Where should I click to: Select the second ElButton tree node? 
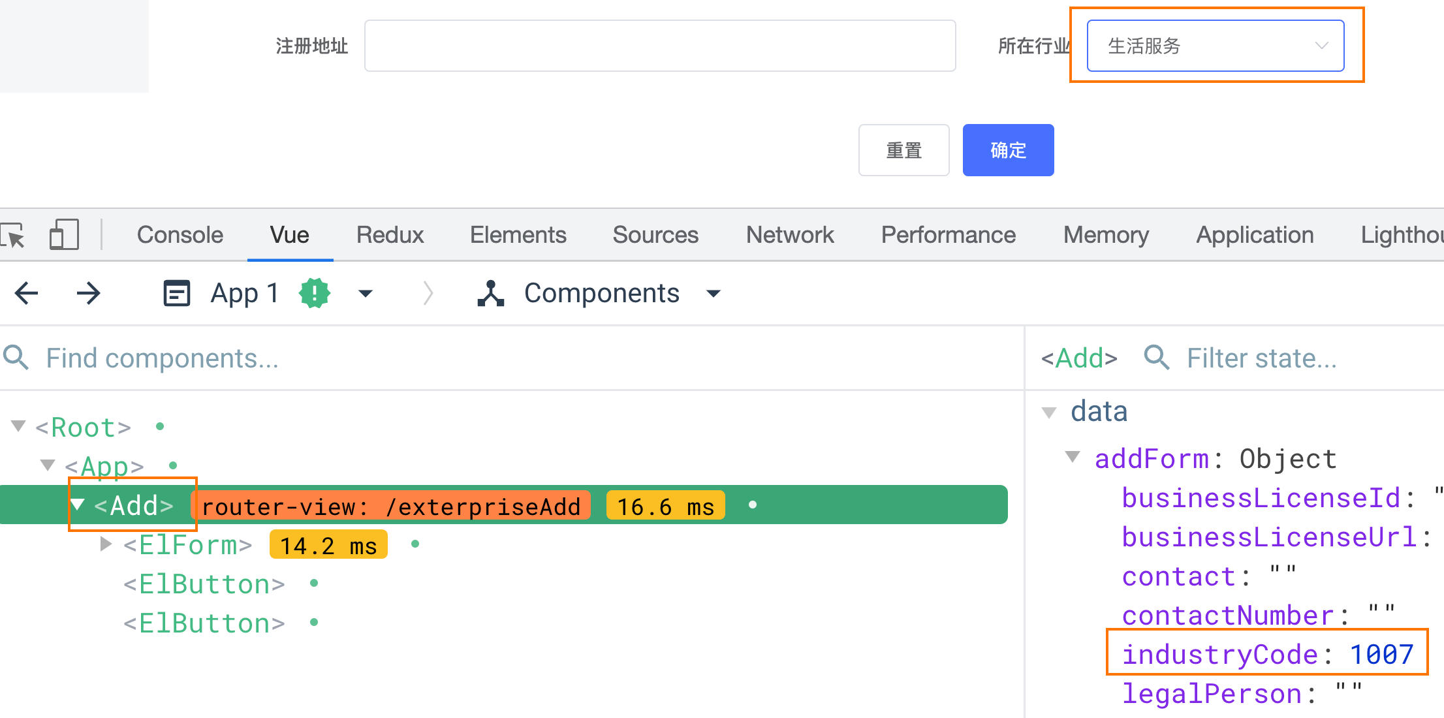click(204, 623)
